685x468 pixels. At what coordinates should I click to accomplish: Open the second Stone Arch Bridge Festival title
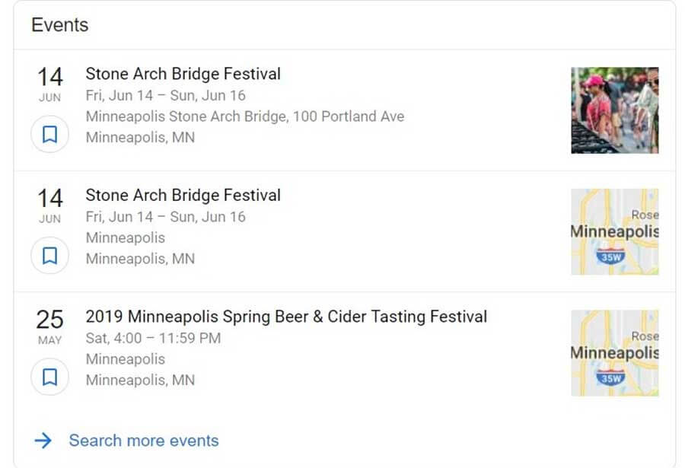pos(183,196)
